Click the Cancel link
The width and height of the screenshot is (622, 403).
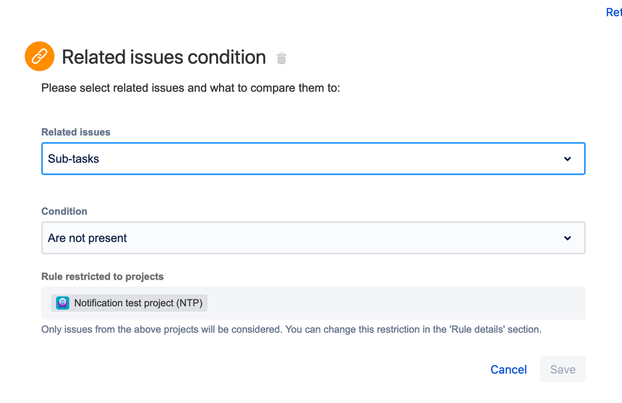(508, 369)
